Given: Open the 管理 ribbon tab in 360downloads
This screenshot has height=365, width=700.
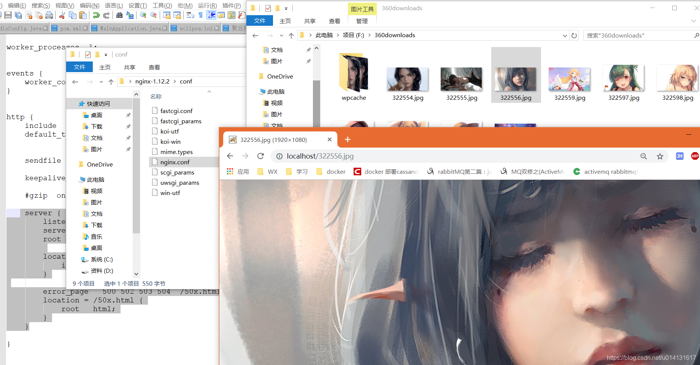Looking at the screenshot, I should click(x=362, y=21).
